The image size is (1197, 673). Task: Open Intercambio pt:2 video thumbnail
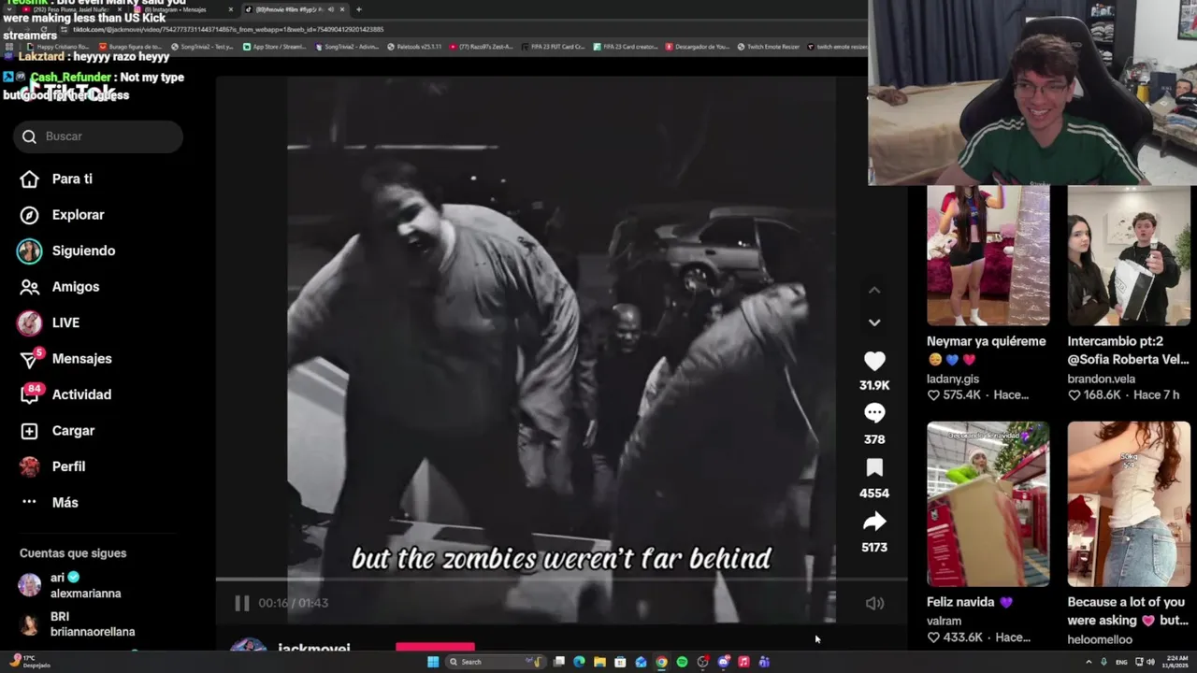[x=1129, y=255]
